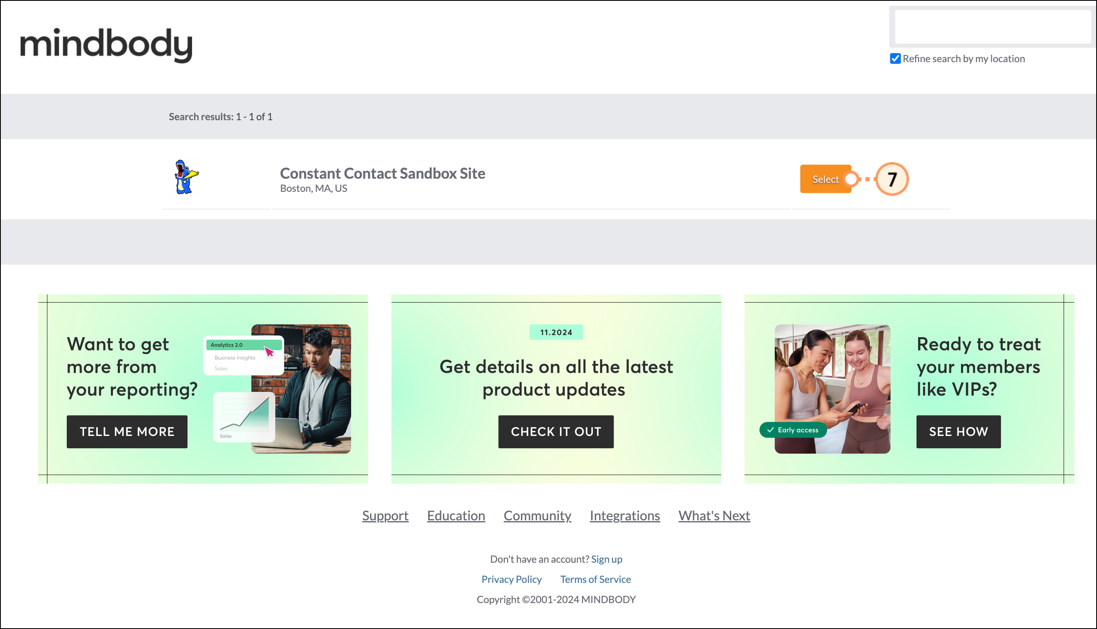Click the Analytics 2.0 card graphic
Screen dimensions: 1097x629
pos(244,355)
